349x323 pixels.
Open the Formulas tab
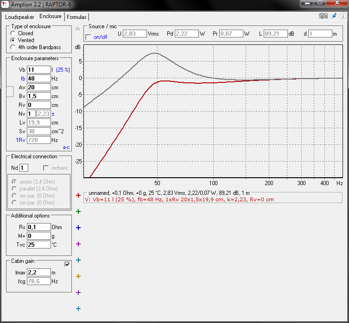76,17
